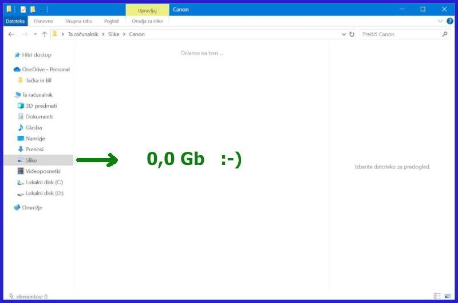458x303 pixels.
Task: Open the Skupna raba tab
Action: click(x=78, y=21)
